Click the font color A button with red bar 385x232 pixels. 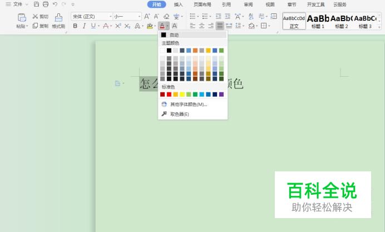pos(162,26)
